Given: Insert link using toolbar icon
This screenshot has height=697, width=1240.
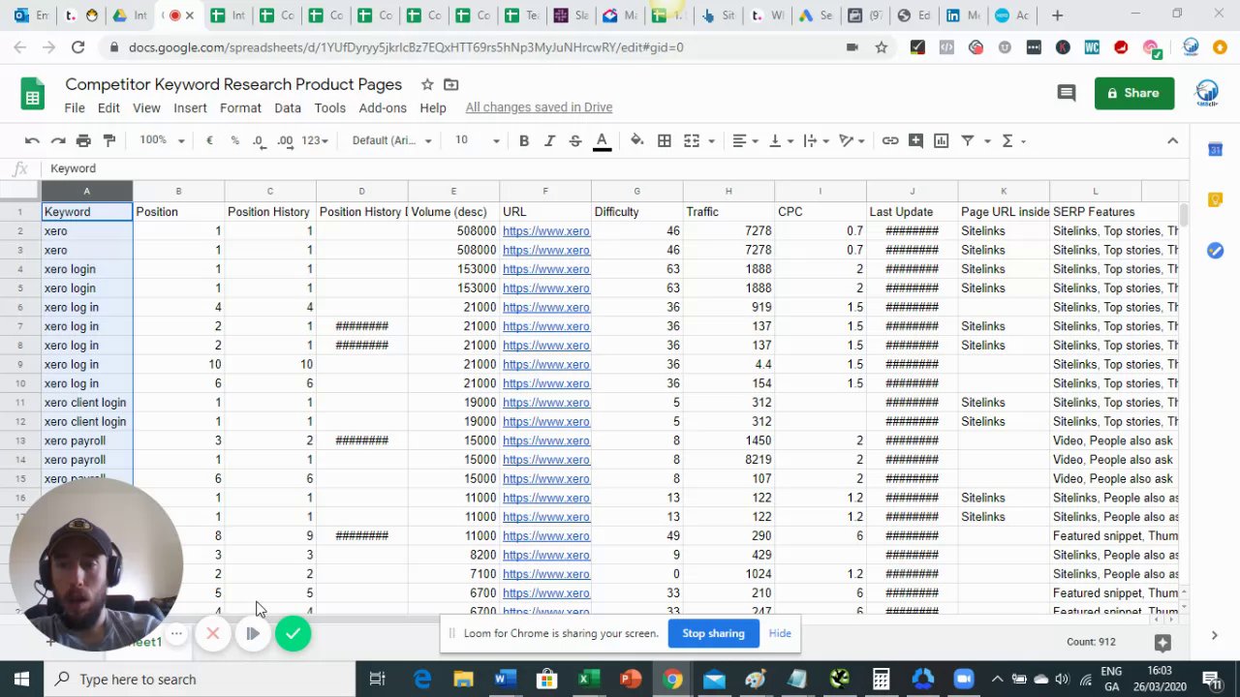Looking at the screenshot, I should click(x=890, y=140).
